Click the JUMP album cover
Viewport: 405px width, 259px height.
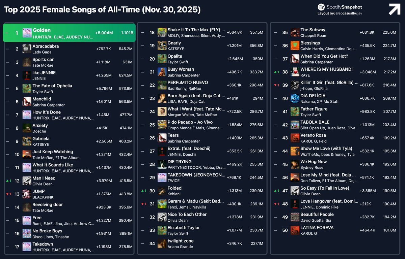[x=27, y=194]
